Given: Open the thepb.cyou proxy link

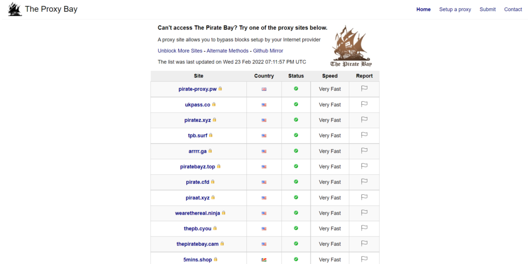Looking at the screenshot, I should coord(198,228).
